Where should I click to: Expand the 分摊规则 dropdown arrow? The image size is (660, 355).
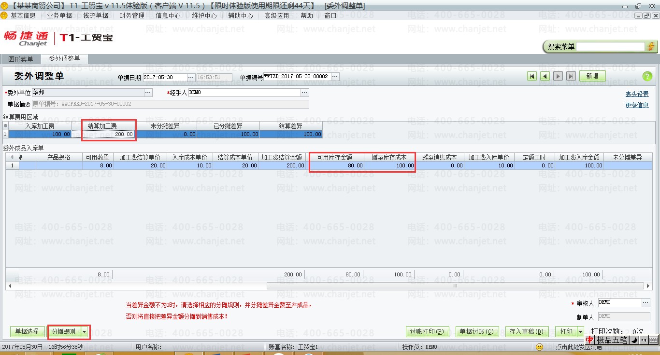(x=85, y=331)
